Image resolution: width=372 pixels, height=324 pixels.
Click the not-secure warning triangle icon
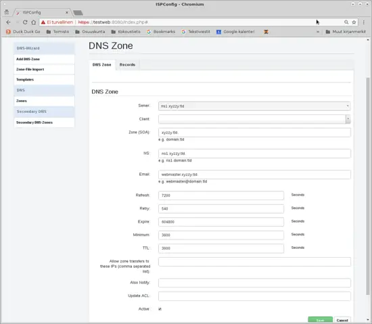coord(43,22)
